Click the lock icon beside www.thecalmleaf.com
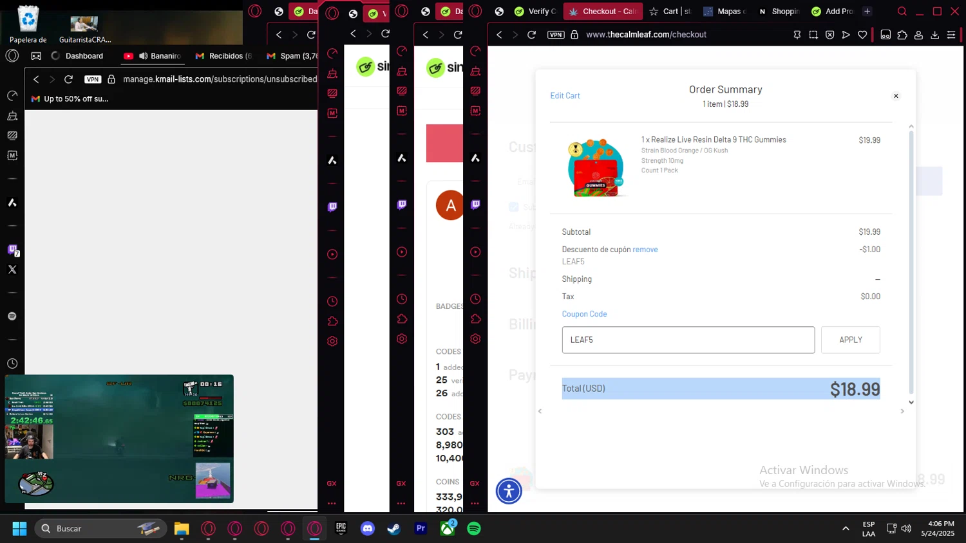 click(574, 35)
